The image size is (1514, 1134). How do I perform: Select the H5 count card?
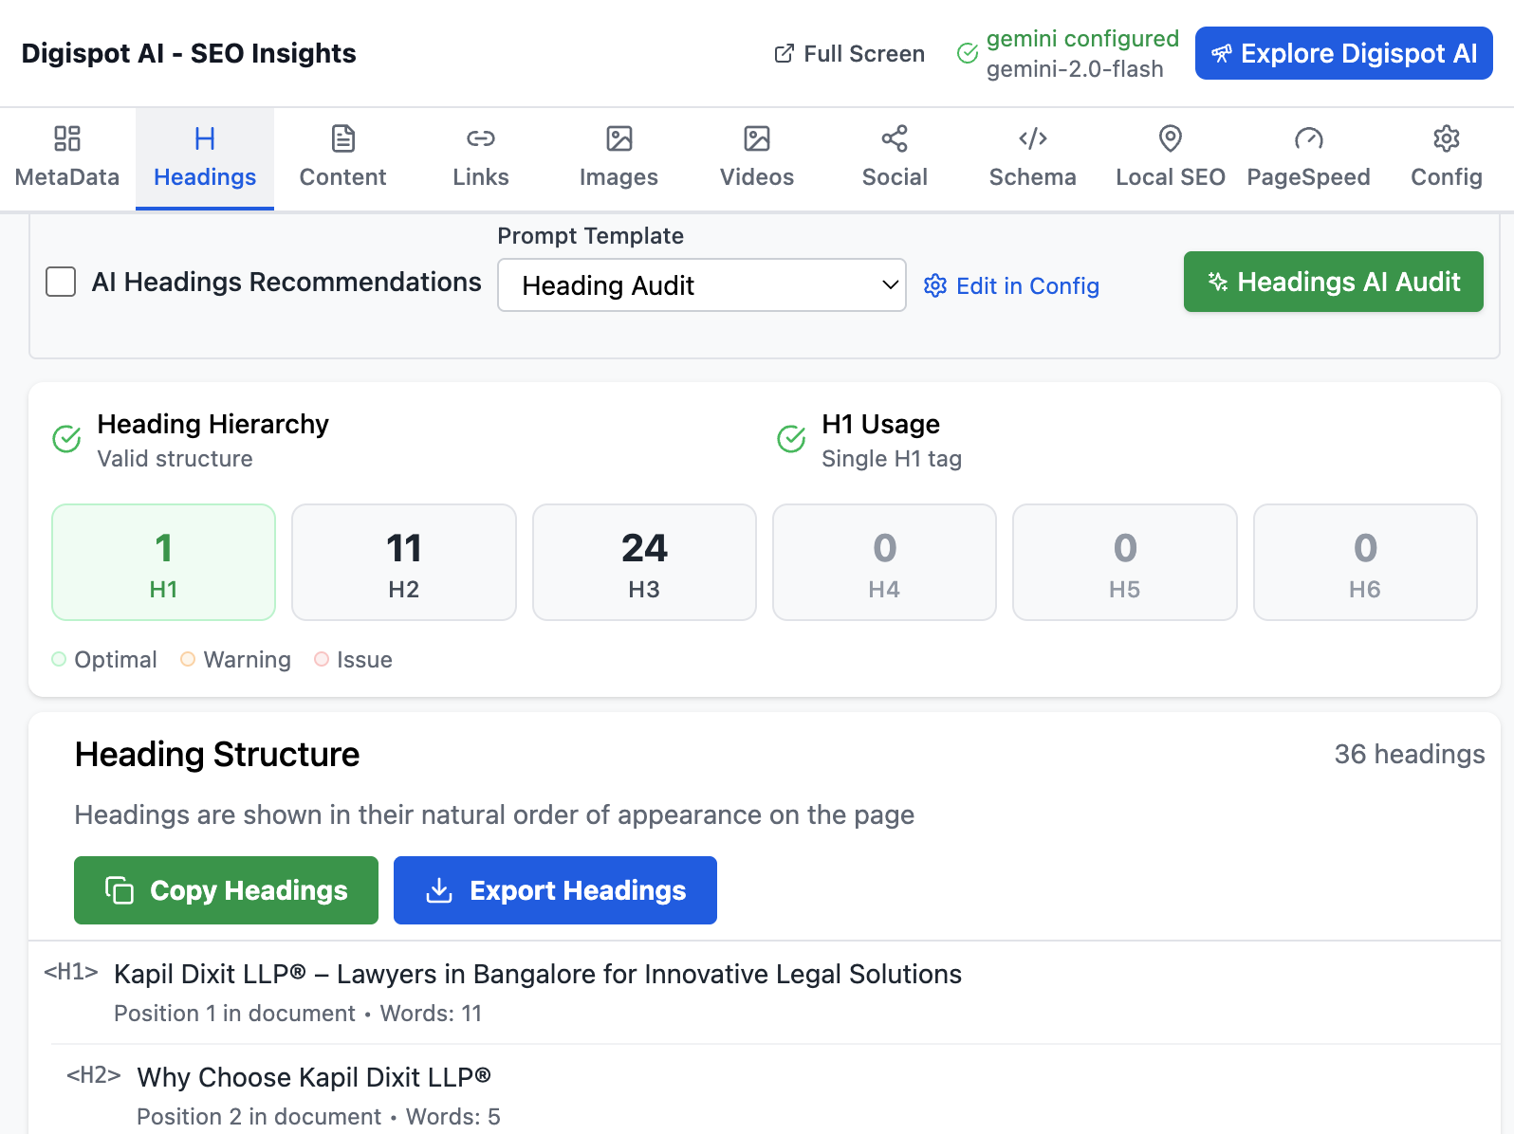(1125, 562)
